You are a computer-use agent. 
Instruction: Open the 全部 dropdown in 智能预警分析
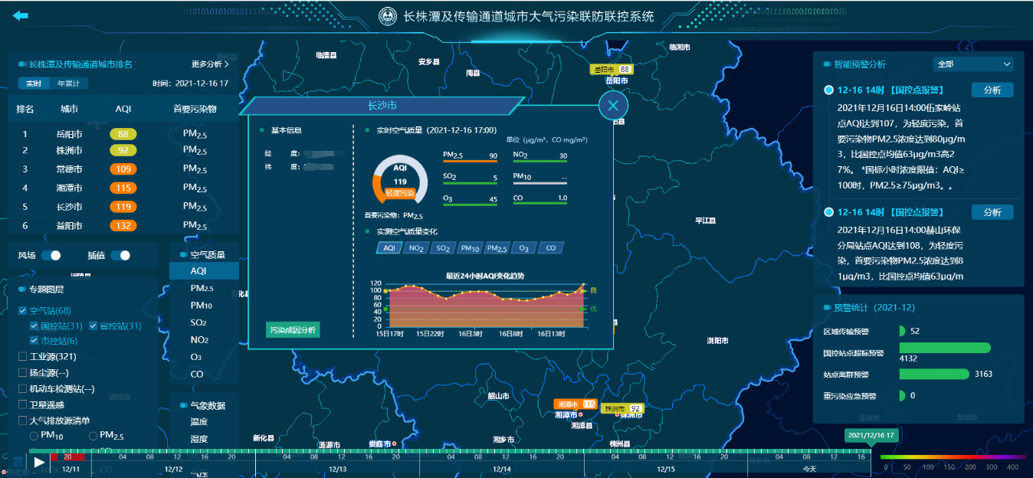(x=972, y=64)
